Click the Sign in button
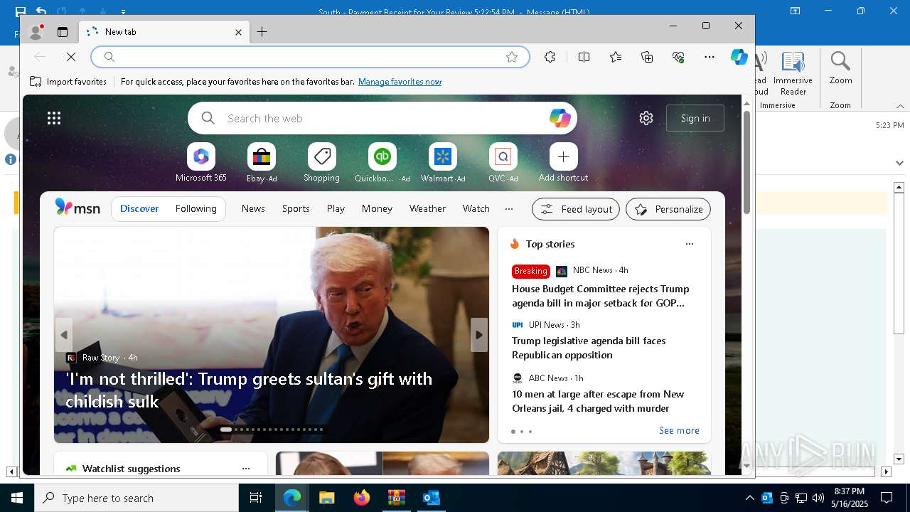 [x=695, y=118]
